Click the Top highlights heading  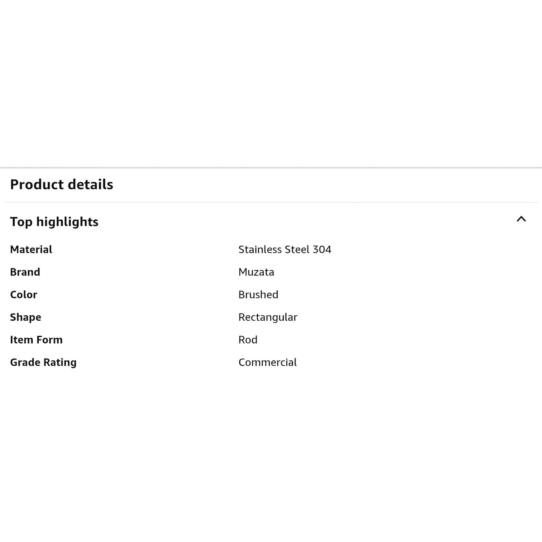(x=54, y=222)
